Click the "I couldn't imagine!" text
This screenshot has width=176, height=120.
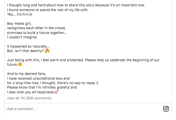[x=22, y=37]
